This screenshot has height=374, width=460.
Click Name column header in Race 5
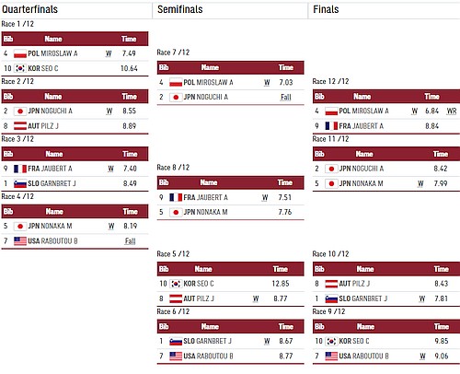tap(203, 269)
